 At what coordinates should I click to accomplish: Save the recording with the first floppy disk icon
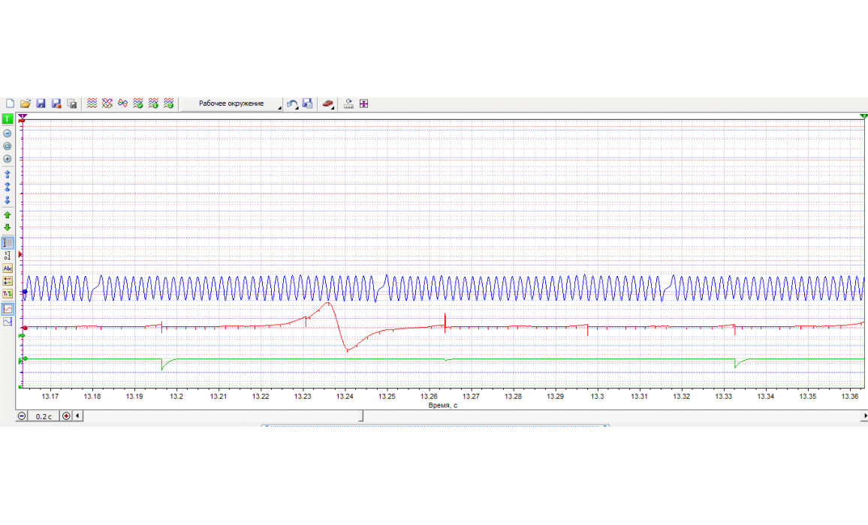pos(41,103)
